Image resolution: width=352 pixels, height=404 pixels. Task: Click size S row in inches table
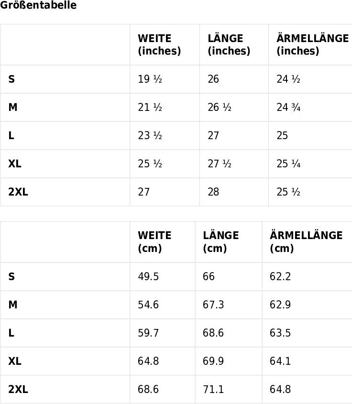click(176, 79)
